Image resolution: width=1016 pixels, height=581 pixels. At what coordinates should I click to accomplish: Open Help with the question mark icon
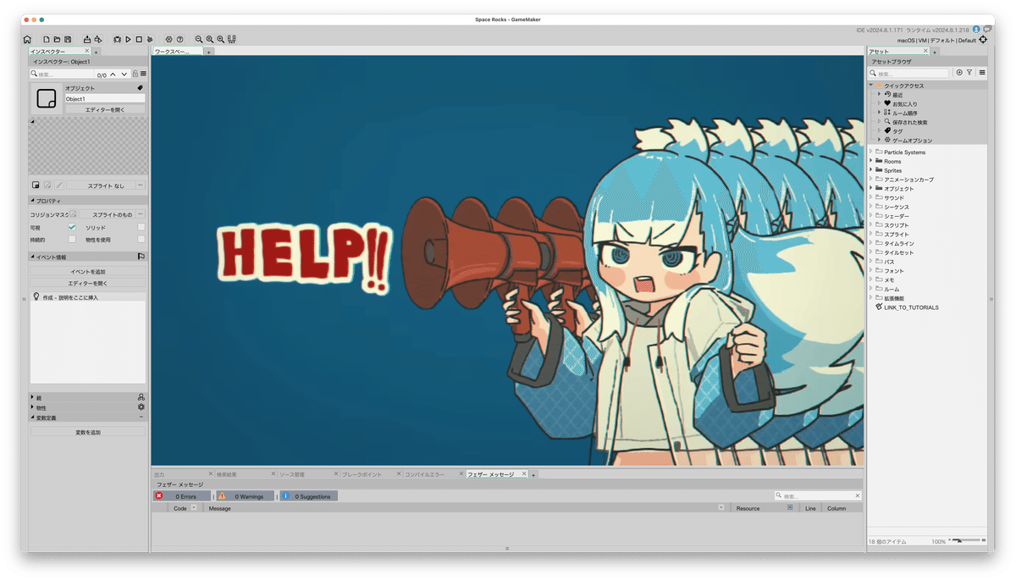(x=179, y=39)
